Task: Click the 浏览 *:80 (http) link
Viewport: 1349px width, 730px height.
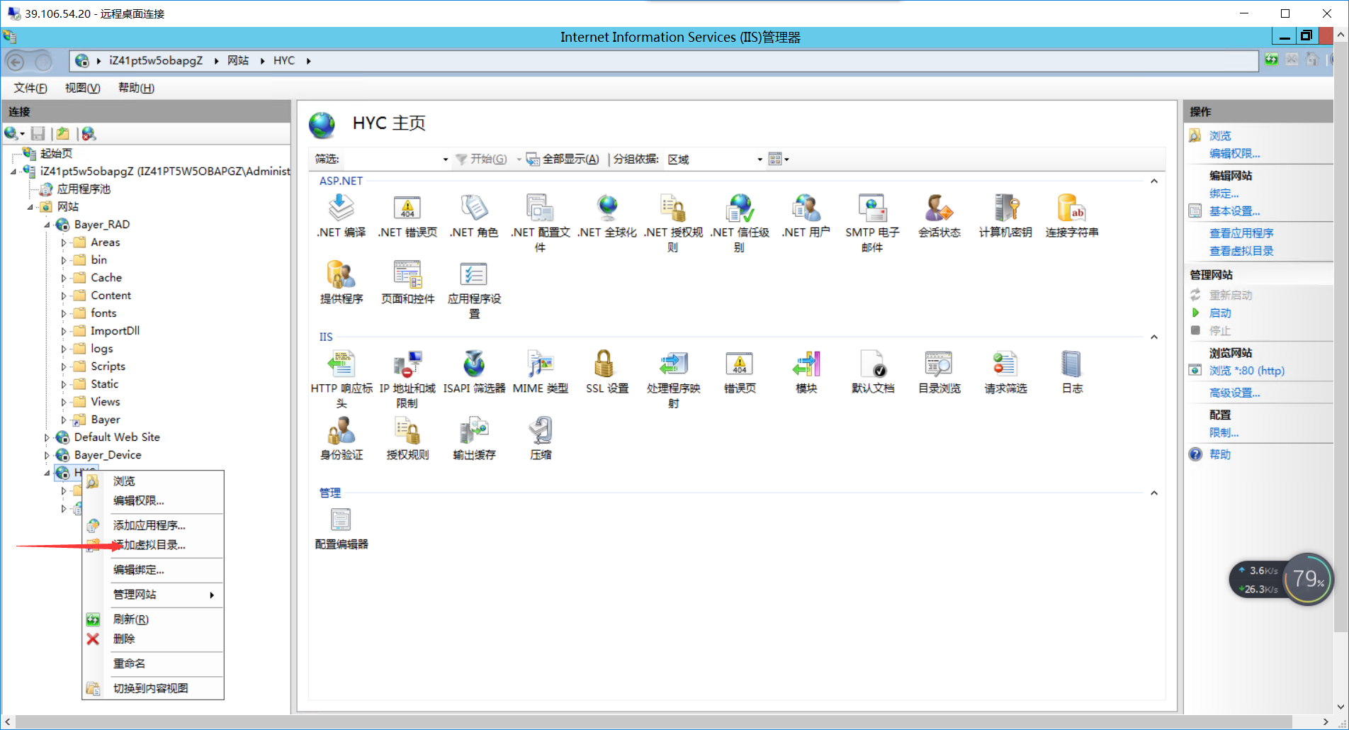Action: [1246, 370]
